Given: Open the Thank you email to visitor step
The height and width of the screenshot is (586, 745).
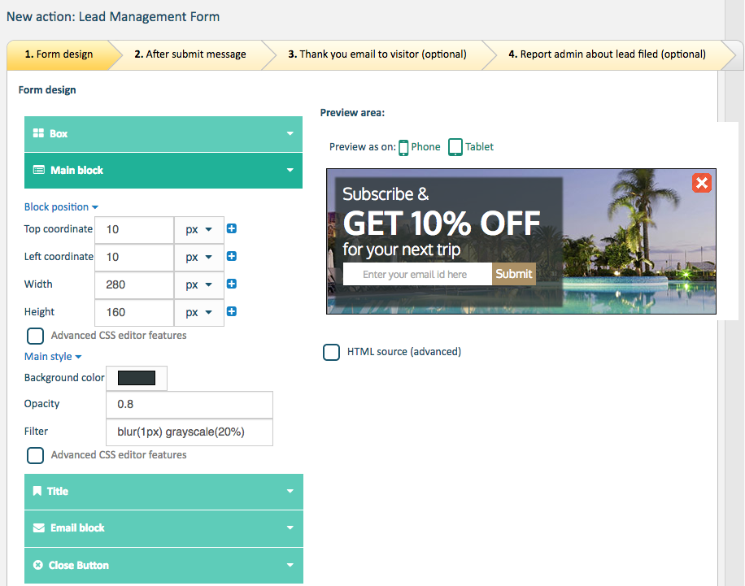Looking at the screenshot, I should (377, 54).
